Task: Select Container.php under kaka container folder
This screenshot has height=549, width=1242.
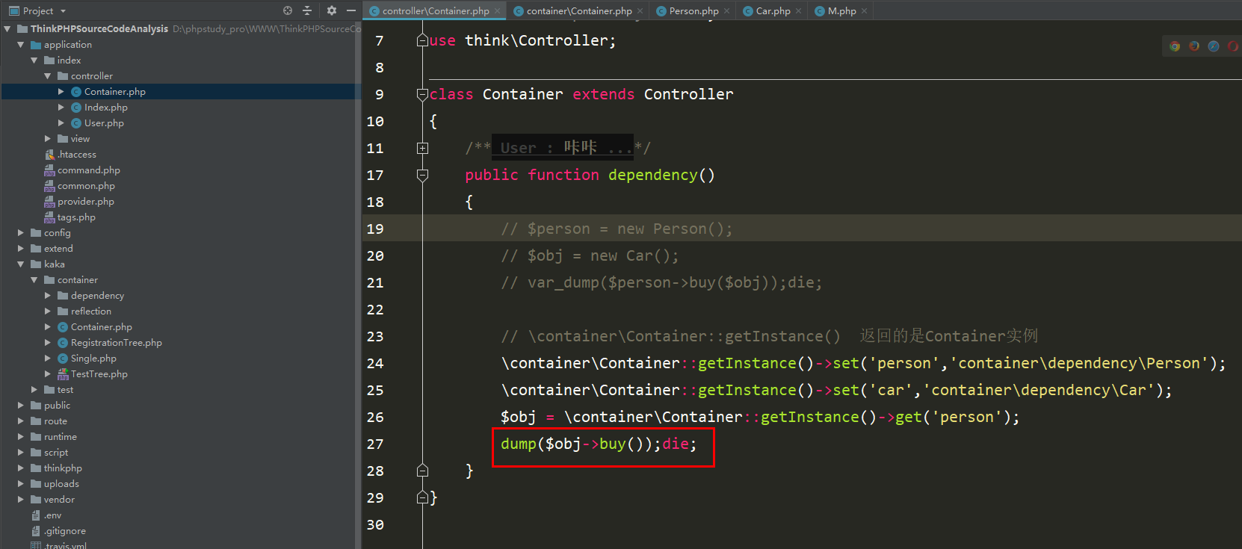Action: coord(101,327)
